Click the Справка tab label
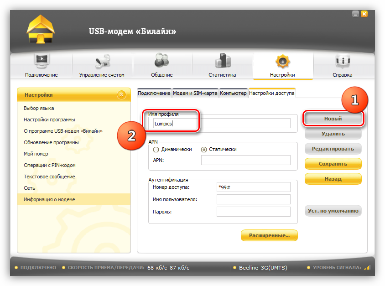Viewport: 385px width, 286px height. click(x=342, y=75)
